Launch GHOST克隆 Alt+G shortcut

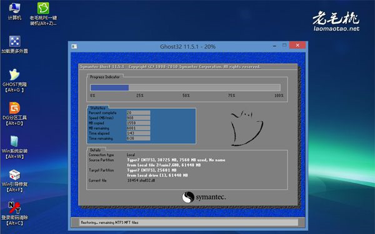point(14,80)
